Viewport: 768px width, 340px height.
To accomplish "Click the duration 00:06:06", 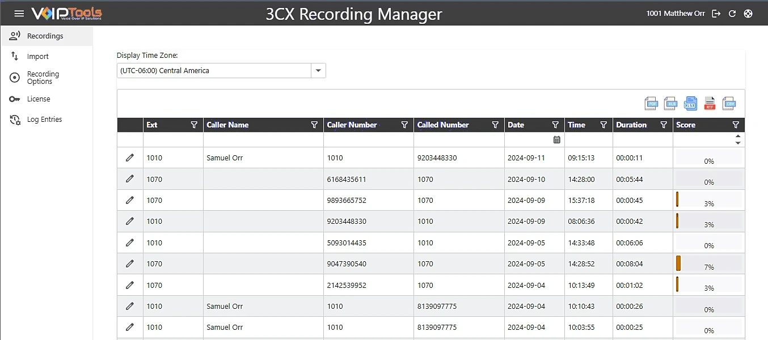I will [630, 243].
